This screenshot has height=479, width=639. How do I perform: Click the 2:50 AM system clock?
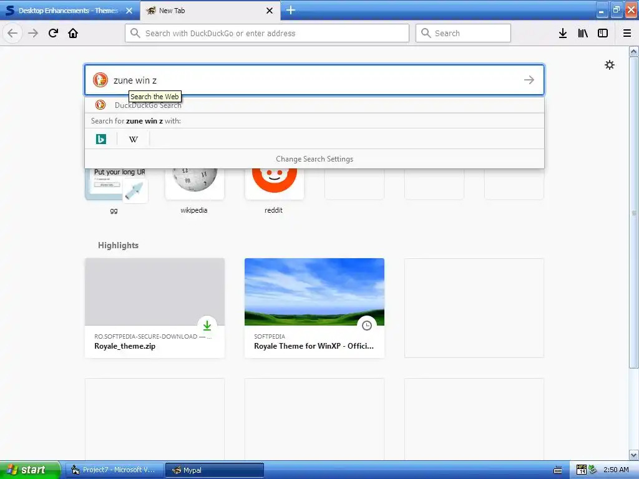click(x=616, y=470)
